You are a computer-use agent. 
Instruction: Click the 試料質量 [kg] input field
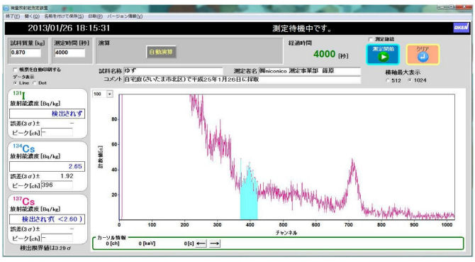(26, 53)
